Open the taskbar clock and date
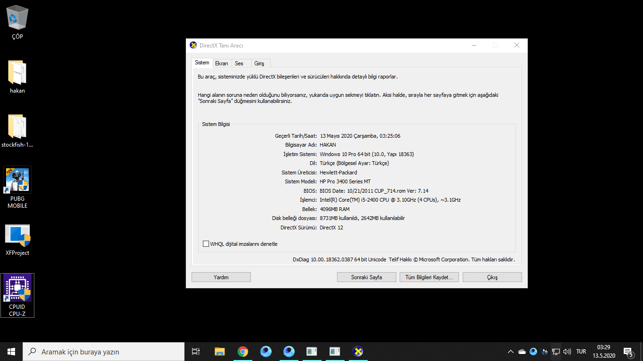Image resolution: width=643 pixels, height=361 pixels. tap(604, 352)
